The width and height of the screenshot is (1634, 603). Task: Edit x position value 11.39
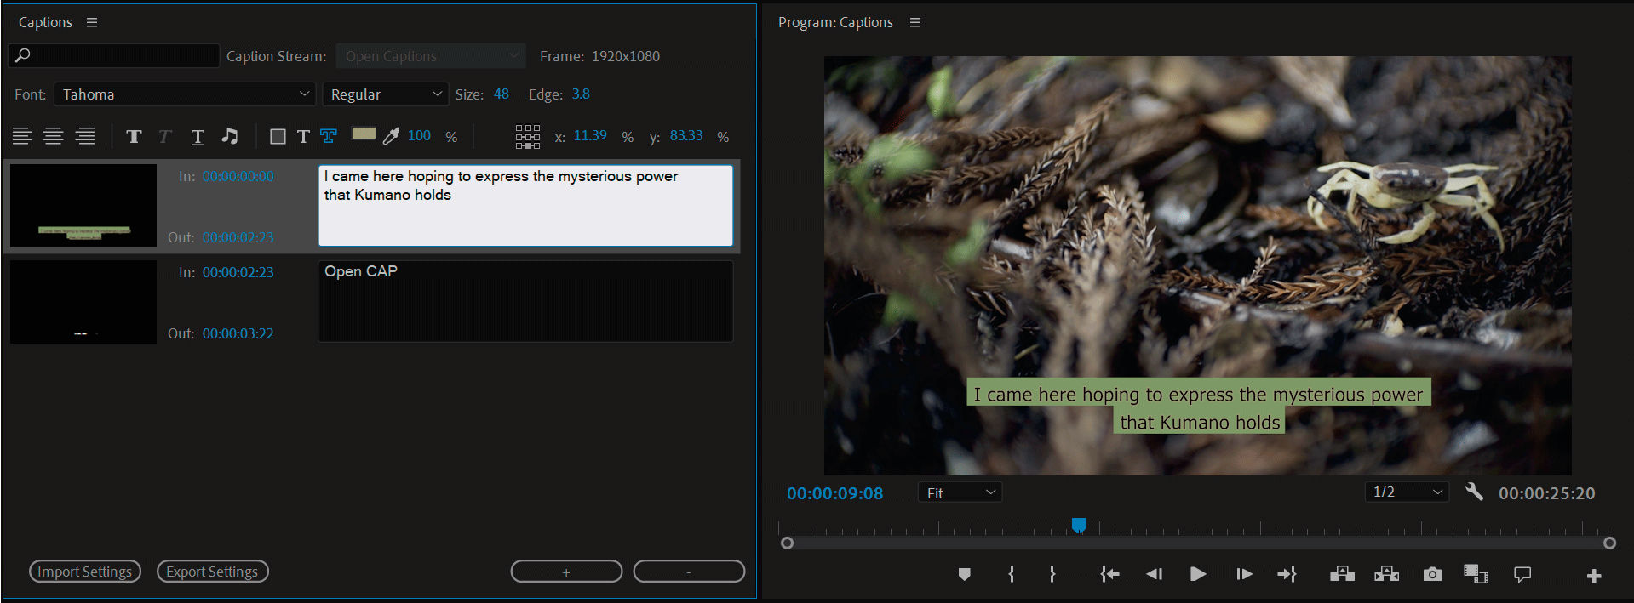[590, 136]
